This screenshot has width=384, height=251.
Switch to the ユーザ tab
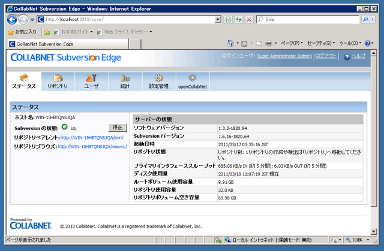pyautogui.click(x=91, y=81)
